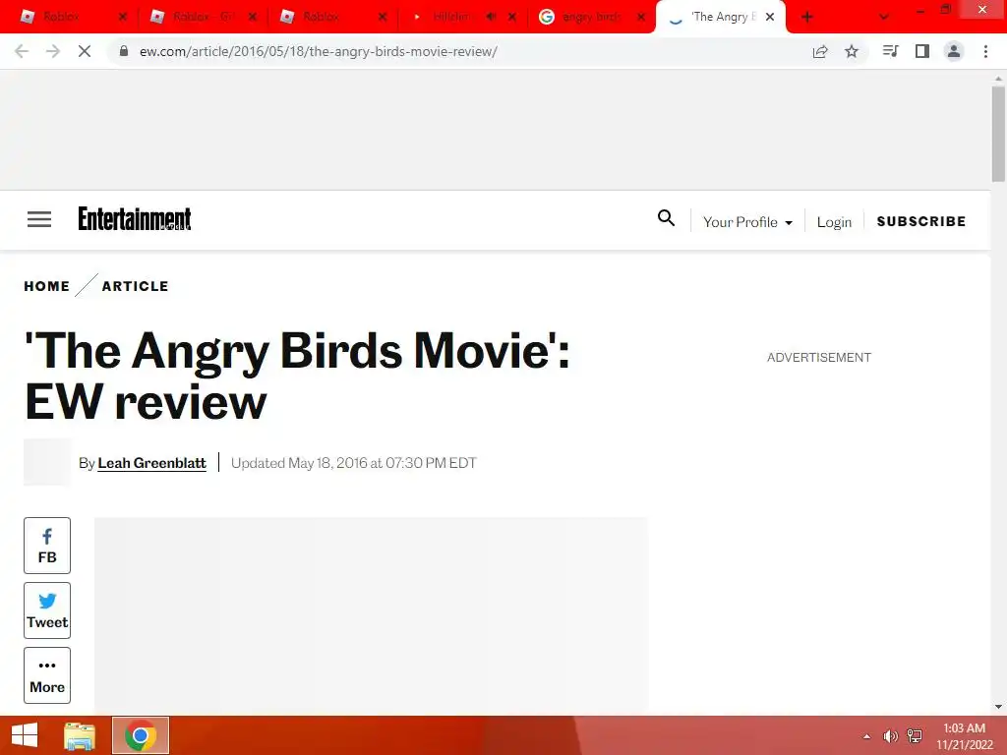
Task: Tweet this article
Action: point(47,610)
